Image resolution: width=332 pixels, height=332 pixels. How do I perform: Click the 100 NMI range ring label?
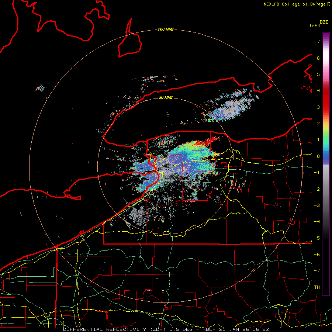coord(166,29)
